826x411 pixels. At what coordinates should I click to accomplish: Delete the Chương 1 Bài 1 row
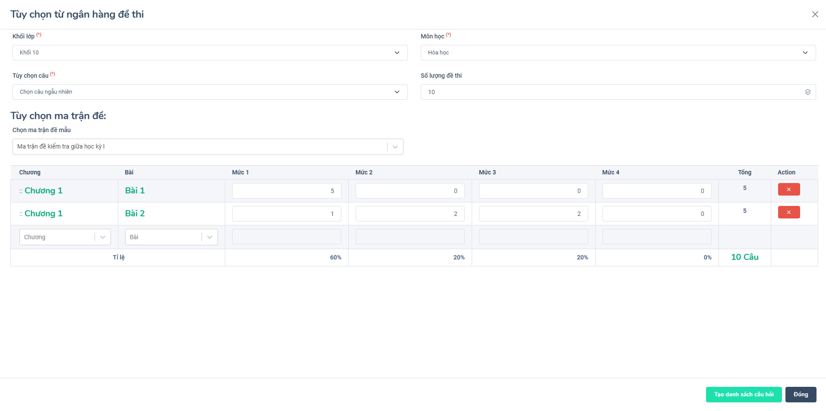click(788, 190)
